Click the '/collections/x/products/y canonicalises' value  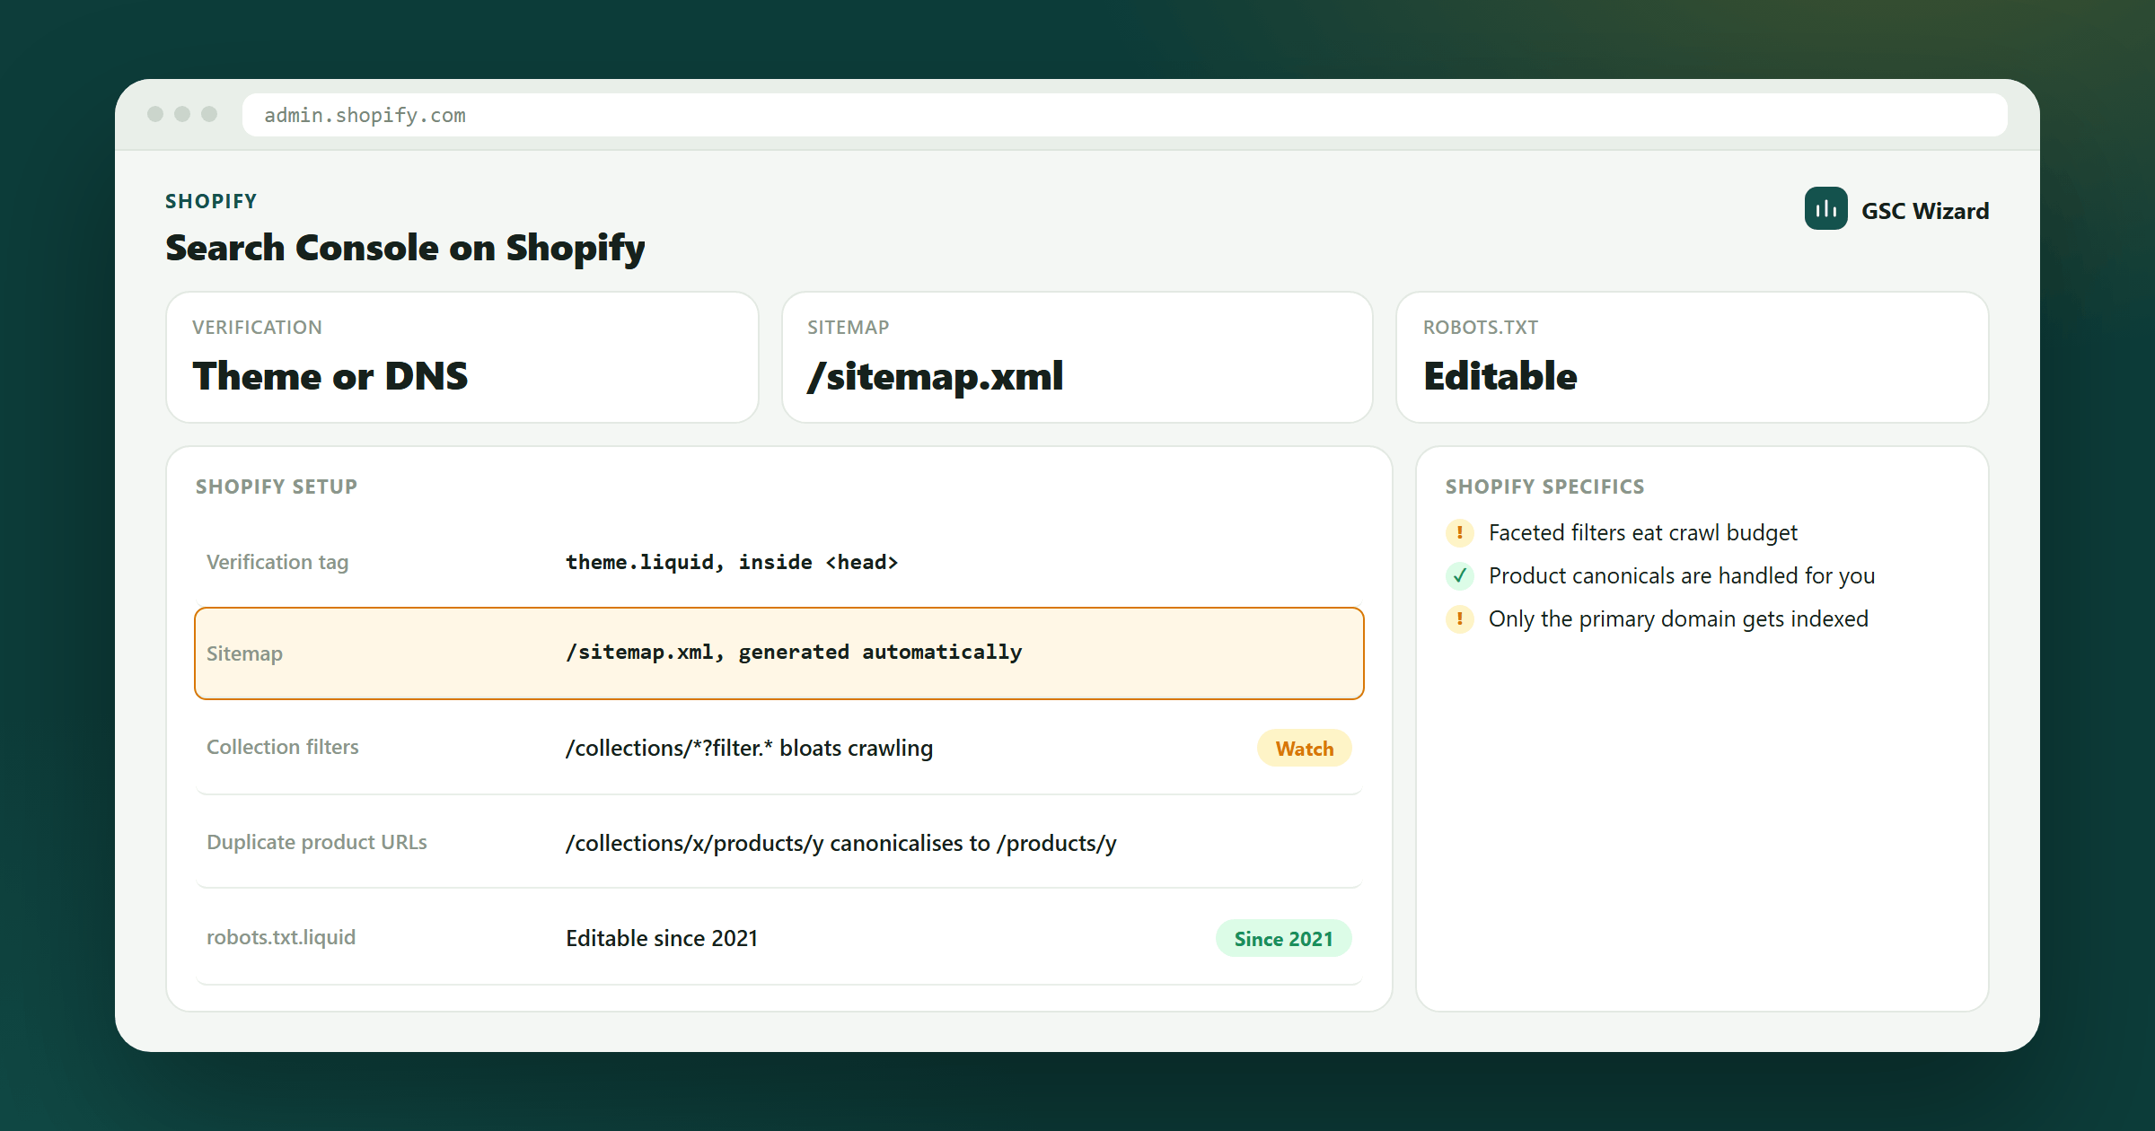tap(841, 843)
